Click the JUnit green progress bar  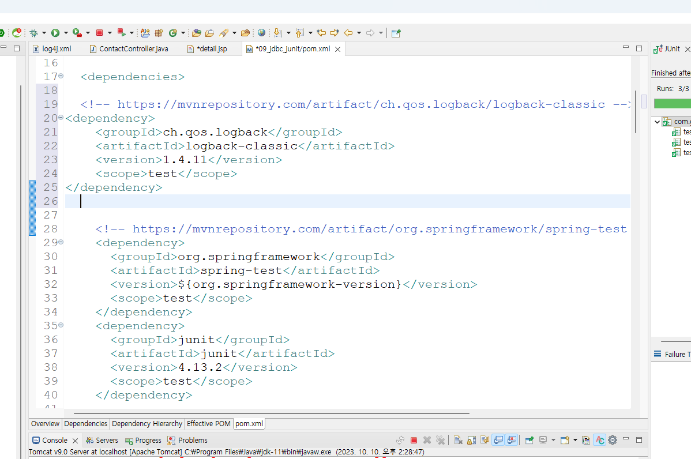[672, 104]
